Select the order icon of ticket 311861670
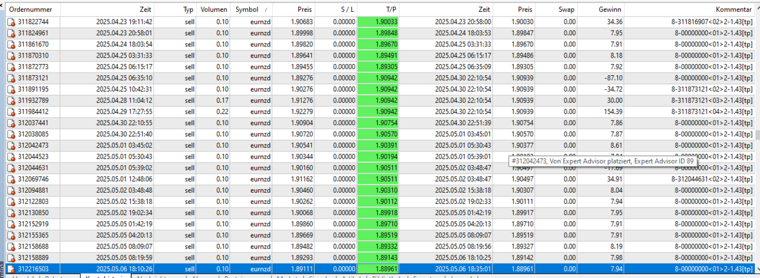 coord(11,44)
